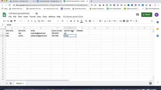The width and height of the screenshot is (161, 90).
Task: Click the move to folder icon
Action: [x=37, y=13]
